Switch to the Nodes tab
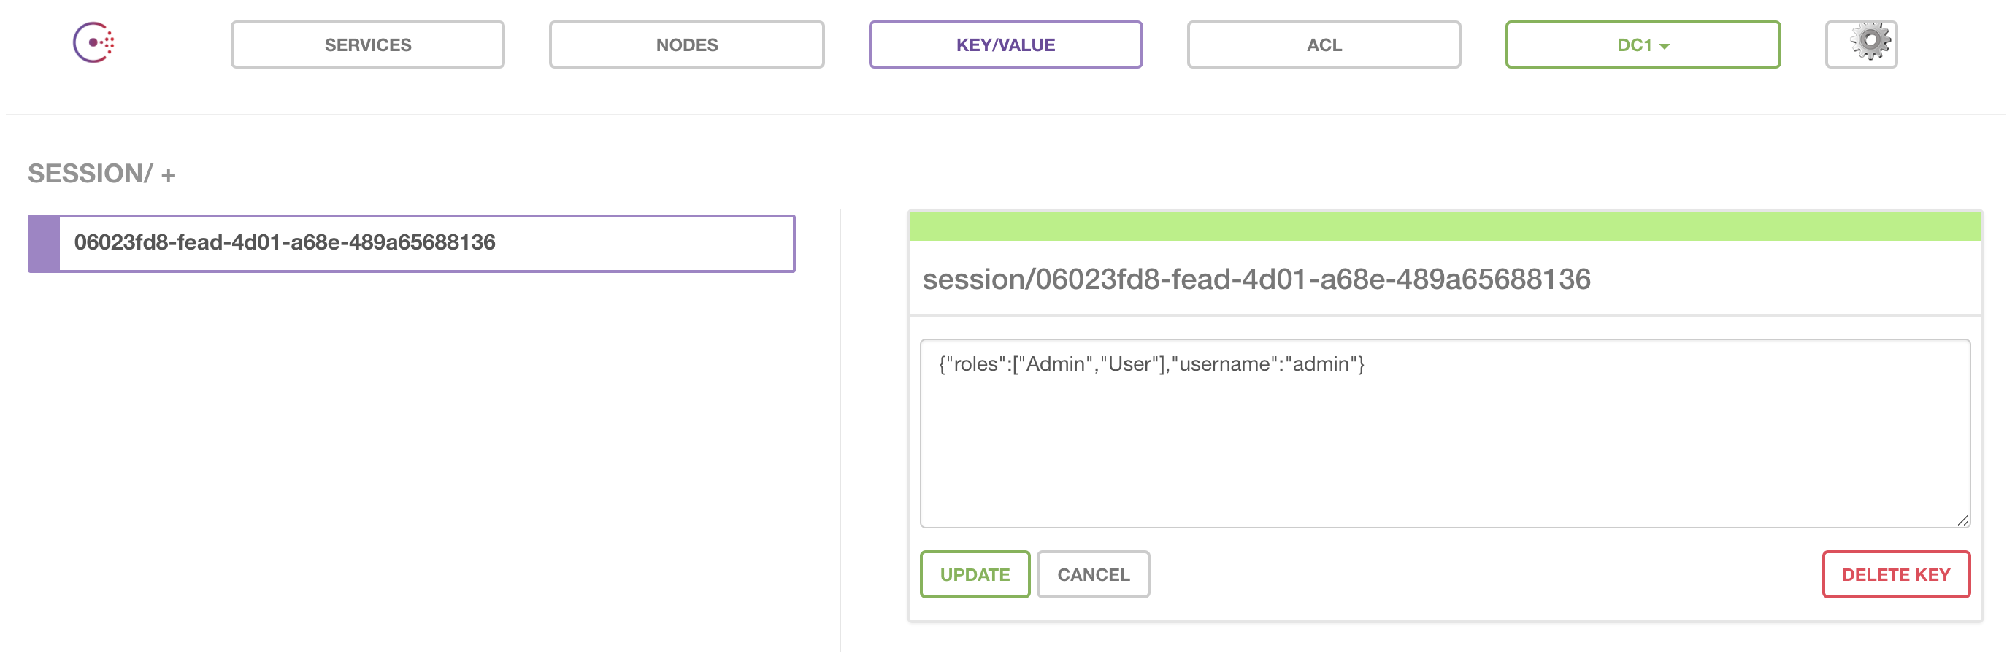This screenshot has height=667, width=2015. click(x=686, y=45)
